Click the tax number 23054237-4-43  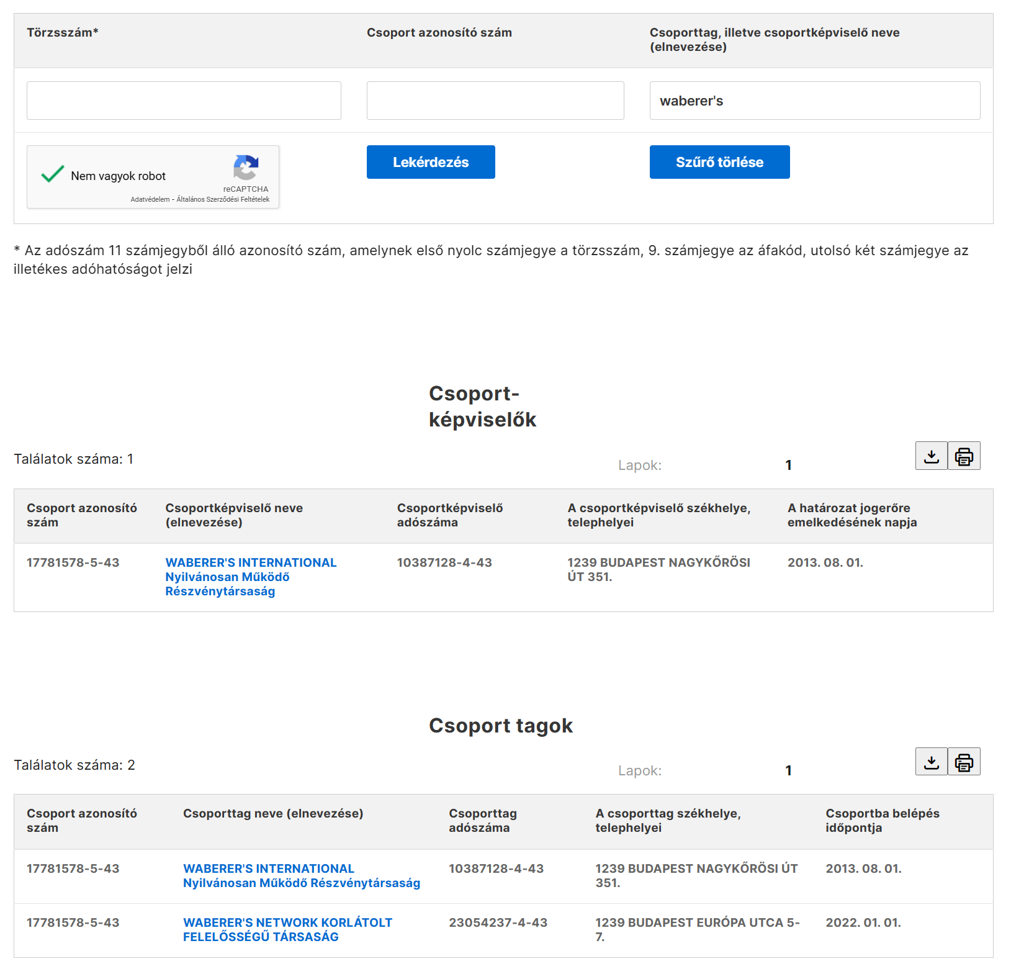click(498, 922)
